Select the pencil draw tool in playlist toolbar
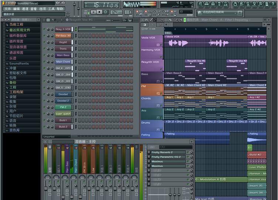Screen dimensions: 278x200 (152, 20)
